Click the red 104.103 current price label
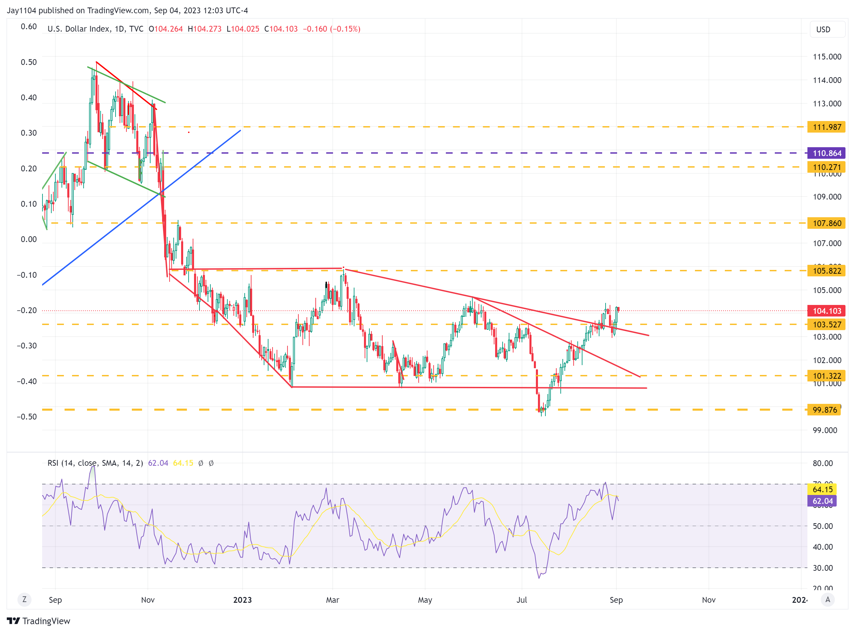Screen dimensions: 855x633 tap(826, 311)
